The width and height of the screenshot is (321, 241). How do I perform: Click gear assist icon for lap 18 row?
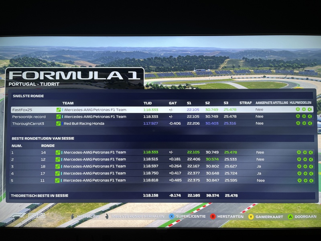[x=305, y=166]
